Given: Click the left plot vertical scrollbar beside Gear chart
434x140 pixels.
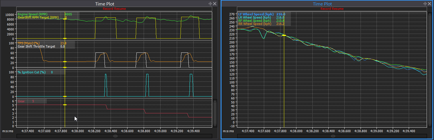Looking at the screenshot, I should tap(215, 113).
